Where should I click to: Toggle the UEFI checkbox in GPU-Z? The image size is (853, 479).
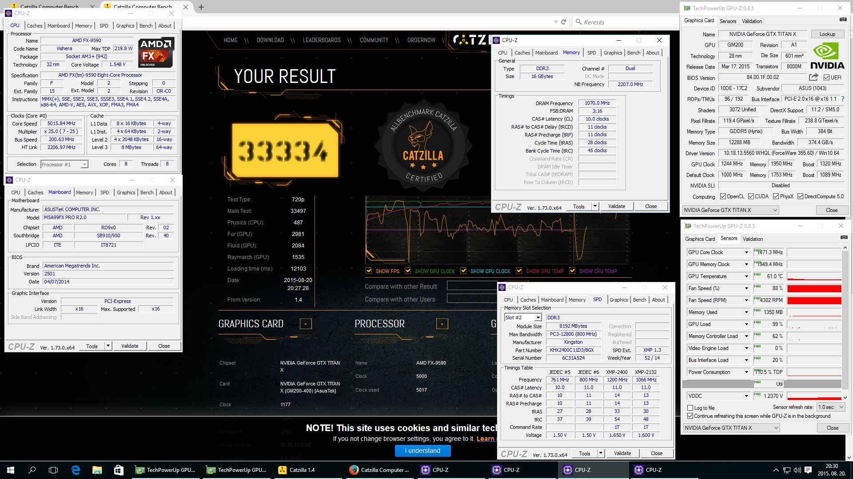(x=826, y=78)
